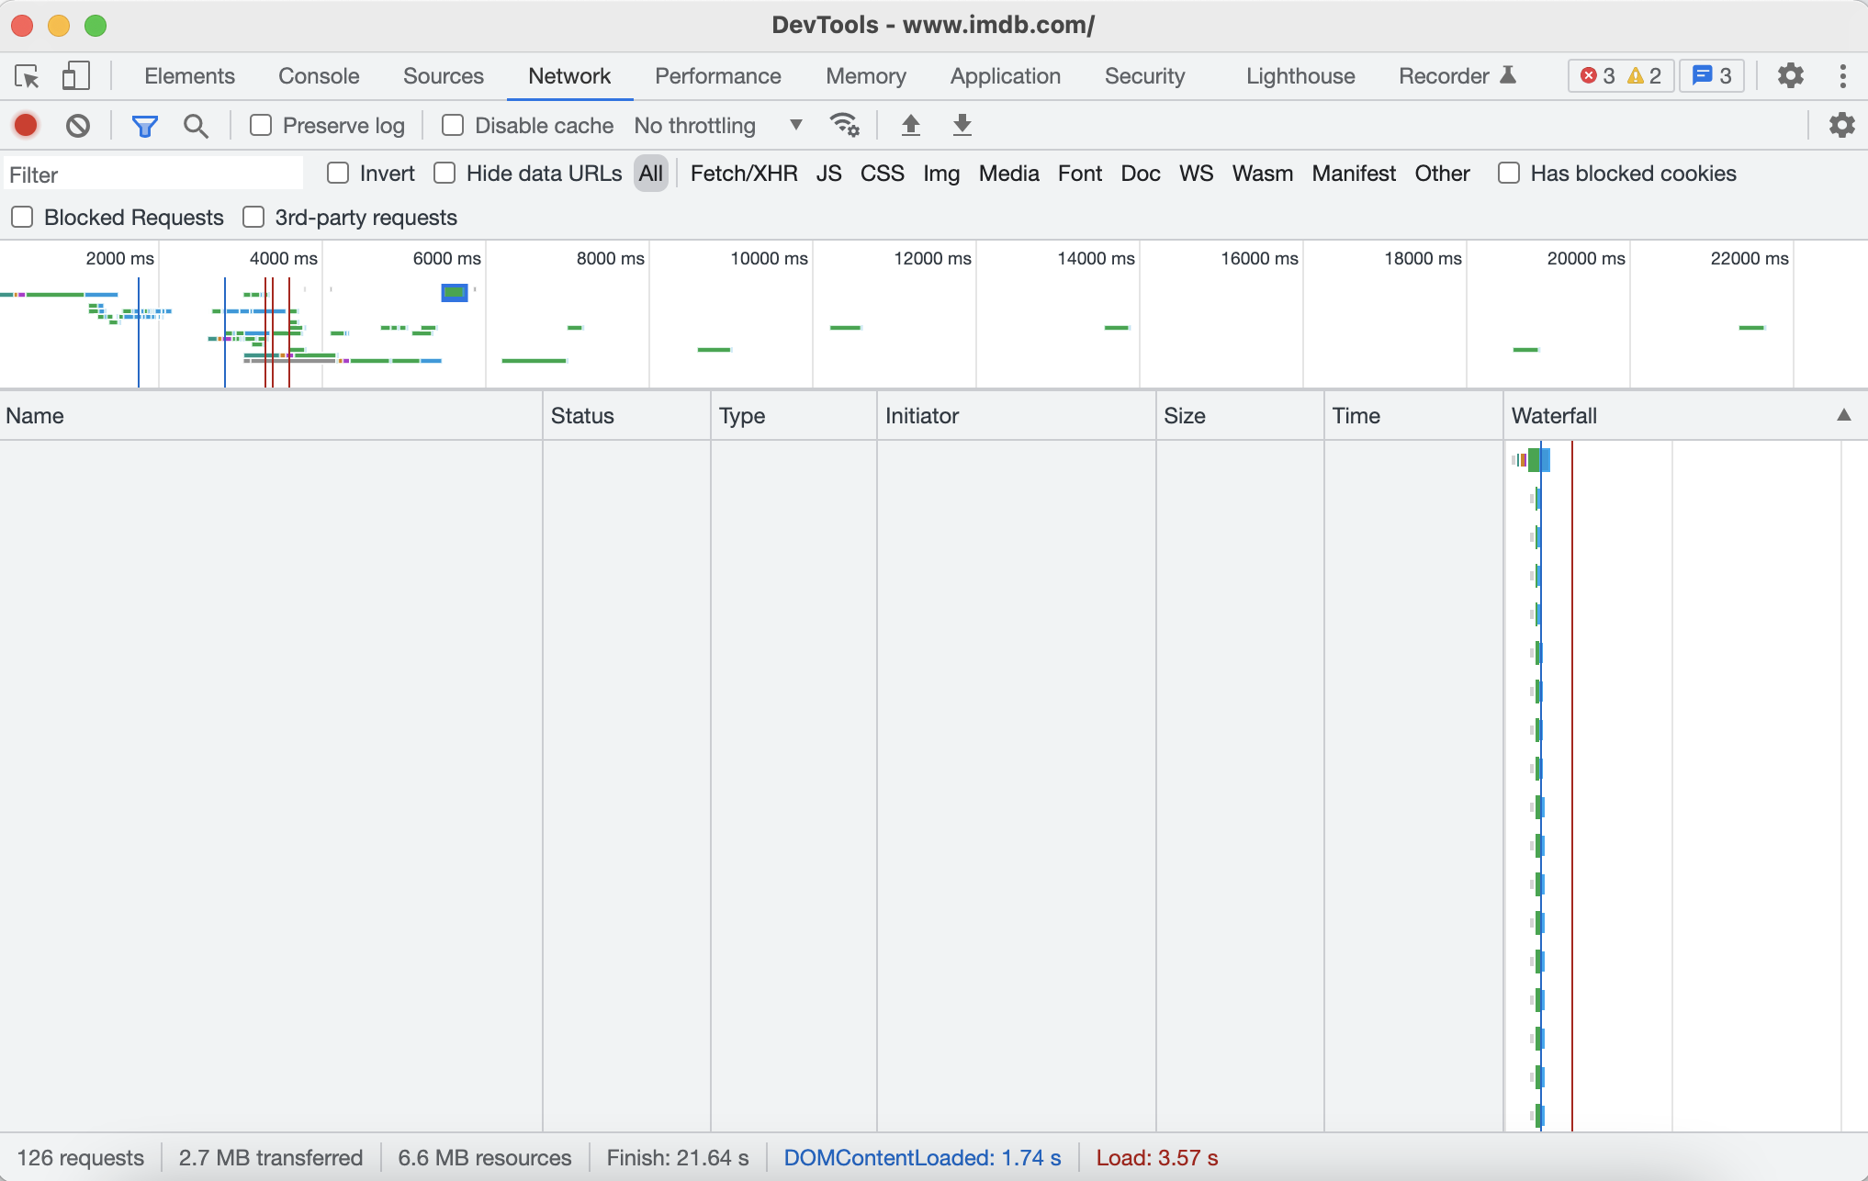Open network conditions Wi-Fi icon

click(844, 125)
